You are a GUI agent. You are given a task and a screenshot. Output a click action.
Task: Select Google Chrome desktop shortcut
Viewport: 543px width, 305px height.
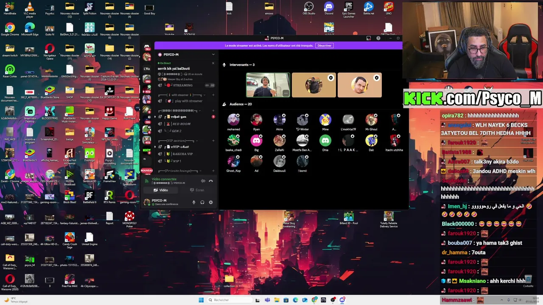coord(10,30)
